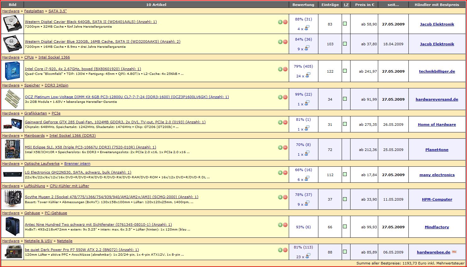Open Festplatten category breadcrumb

tap(34, 11)
